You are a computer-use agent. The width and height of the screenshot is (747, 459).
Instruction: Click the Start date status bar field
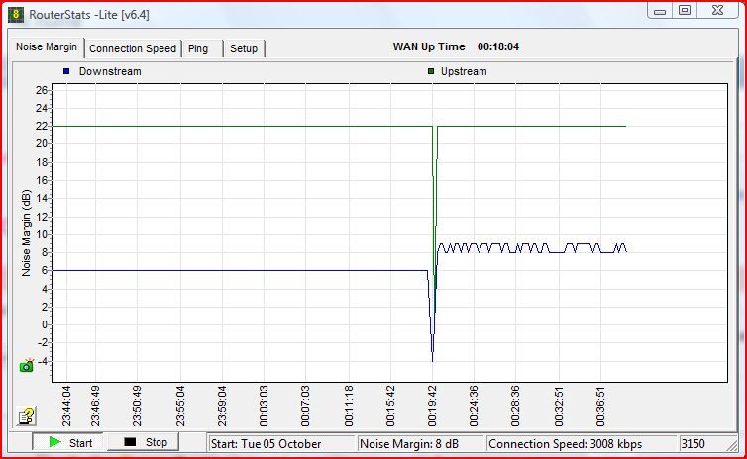281,443
